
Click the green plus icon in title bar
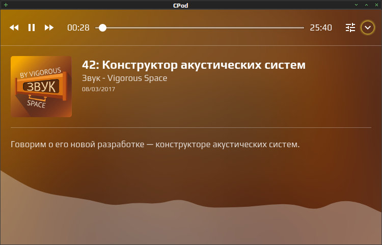pos(6,5)
